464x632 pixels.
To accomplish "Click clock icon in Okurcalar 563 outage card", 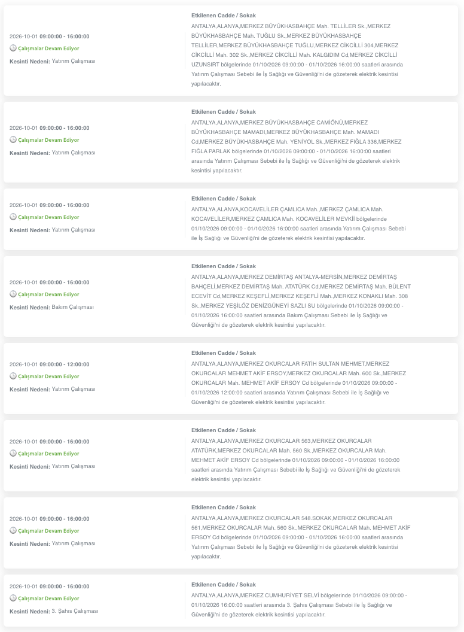I will click(x=13, y=453).
